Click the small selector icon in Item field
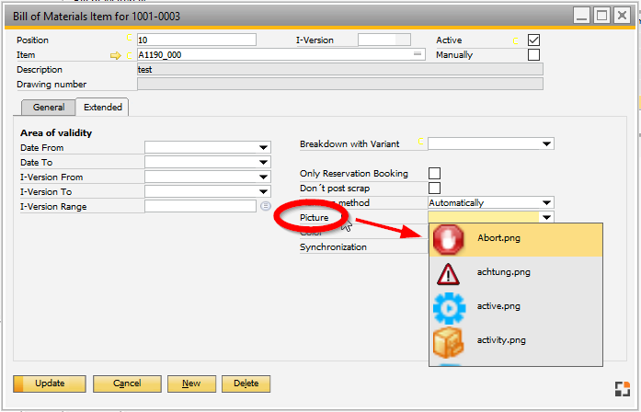The width and height of the screenshot is (641, 412). (418, 55)
